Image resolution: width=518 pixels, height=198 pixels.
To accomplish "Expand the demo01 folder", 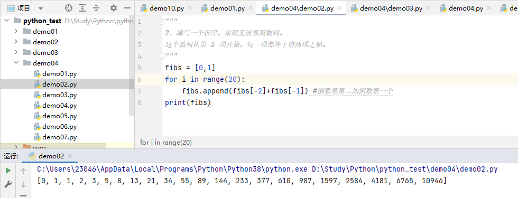I will pos(16,32).
